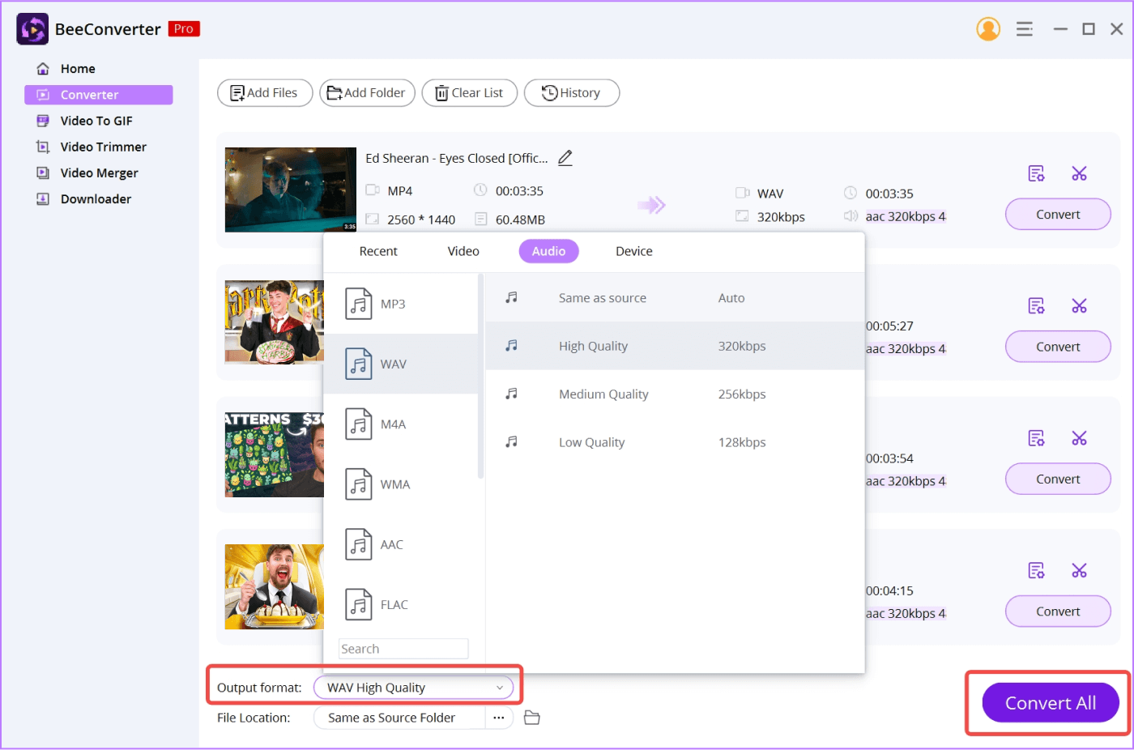This screenshot has height=750, width=1134.
Task: Click the Clear List button
Action: 470,93
